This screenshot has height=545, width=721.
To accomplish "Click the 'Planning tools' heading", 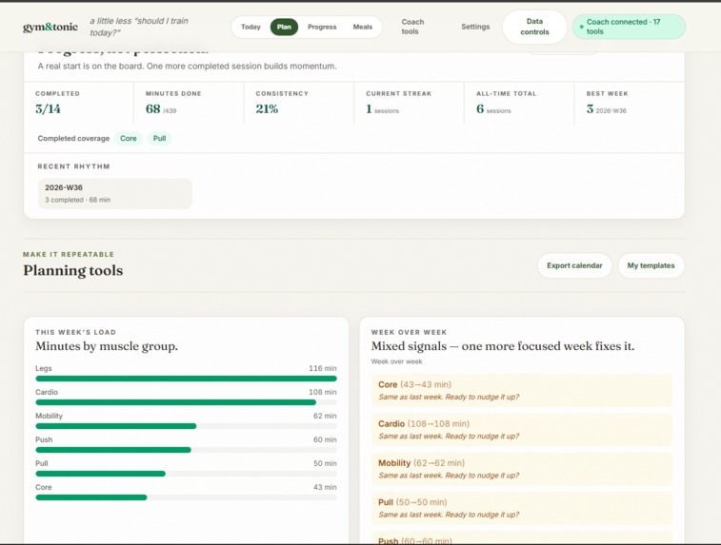I will pos(73,270).
